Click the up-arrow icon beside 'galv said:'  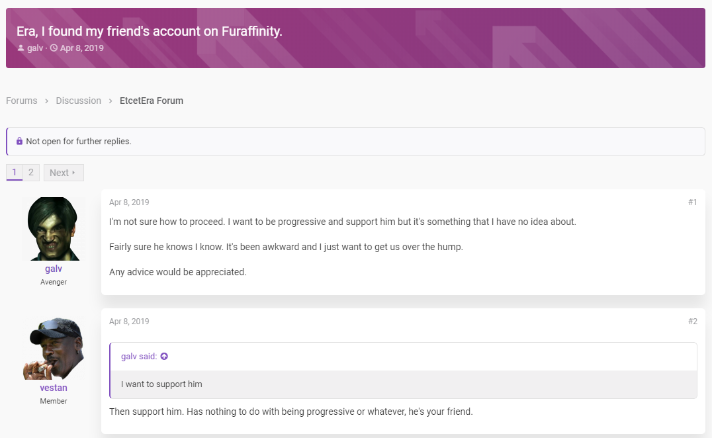(164, 357)
